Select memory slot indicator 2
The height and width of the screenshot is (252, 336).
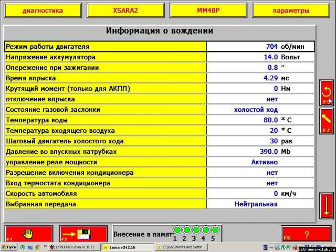pos(187,230)
